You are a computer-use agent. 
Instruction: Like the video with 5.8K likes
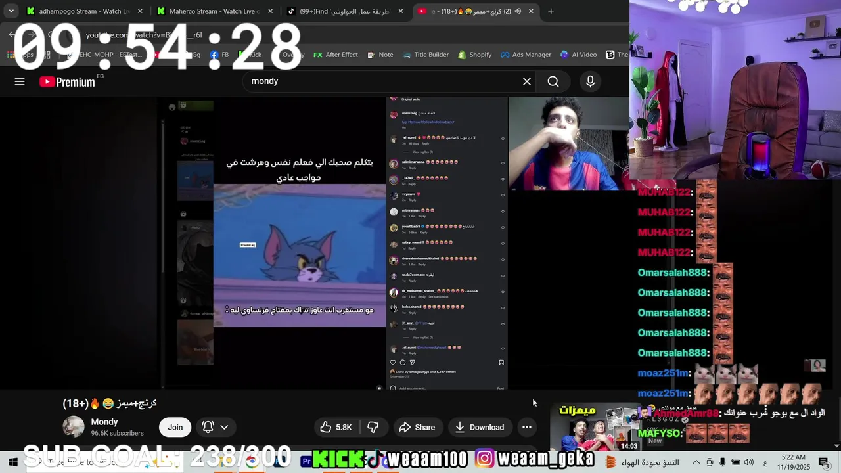pos(336,427)
